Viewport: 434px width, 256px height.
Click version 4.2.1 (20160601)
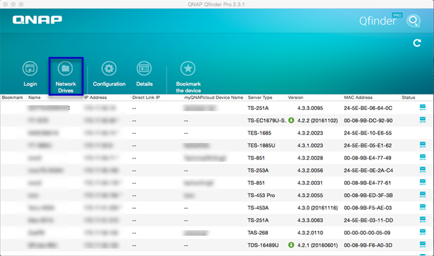(317, 245)
